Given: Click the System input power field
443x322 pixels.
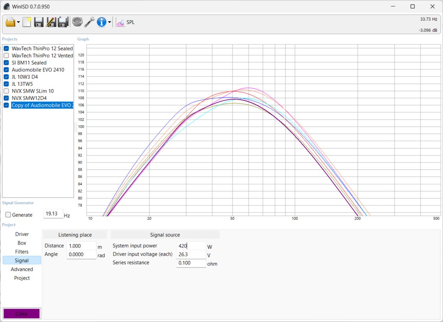Looking at the screenshot, I should click(191, 246).
